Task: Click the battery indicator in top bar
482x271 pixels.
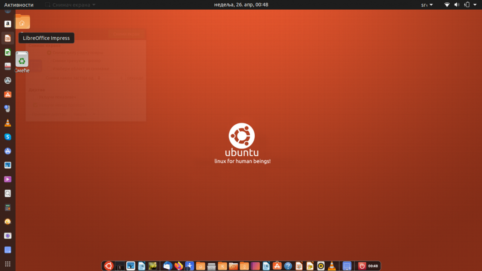Action: [466, 5]
